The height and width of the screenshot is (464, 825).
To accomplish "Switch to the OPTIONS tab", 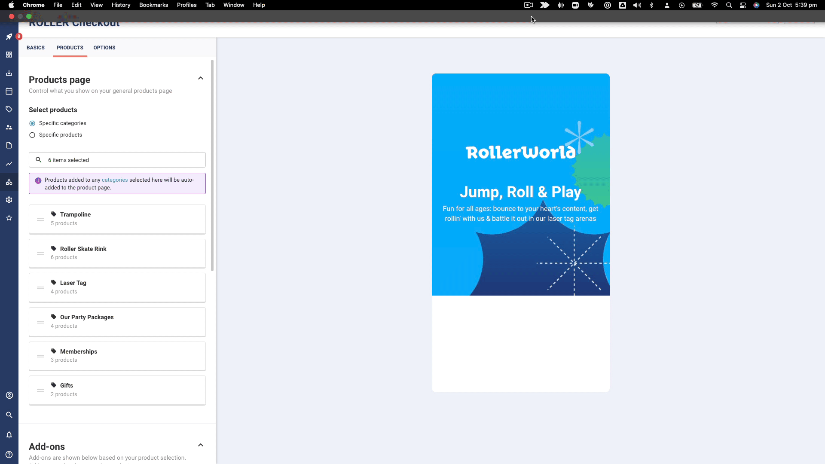I will click(104, 48).
